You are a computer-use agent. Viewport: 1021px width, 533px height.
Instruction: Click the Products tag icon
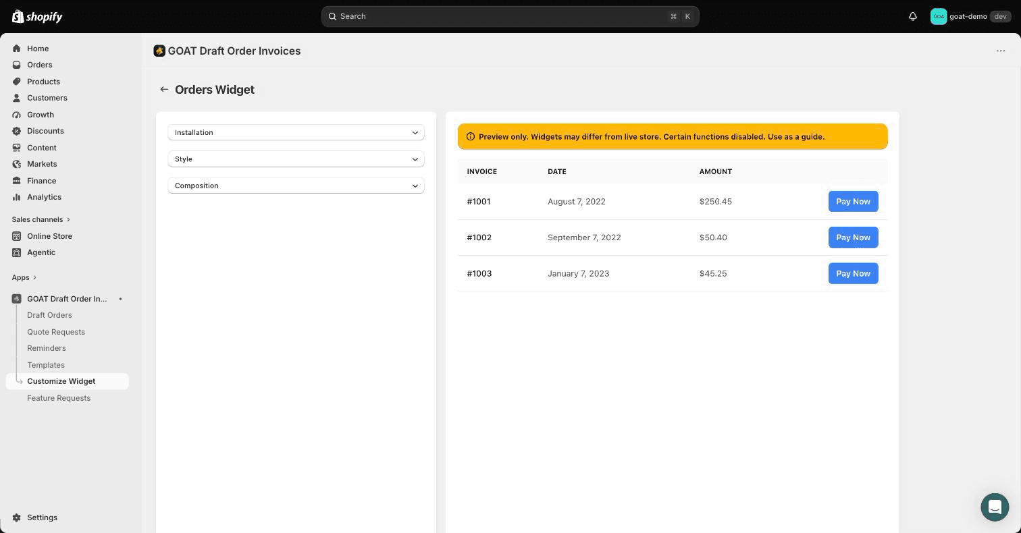click(x=17, y=82)
